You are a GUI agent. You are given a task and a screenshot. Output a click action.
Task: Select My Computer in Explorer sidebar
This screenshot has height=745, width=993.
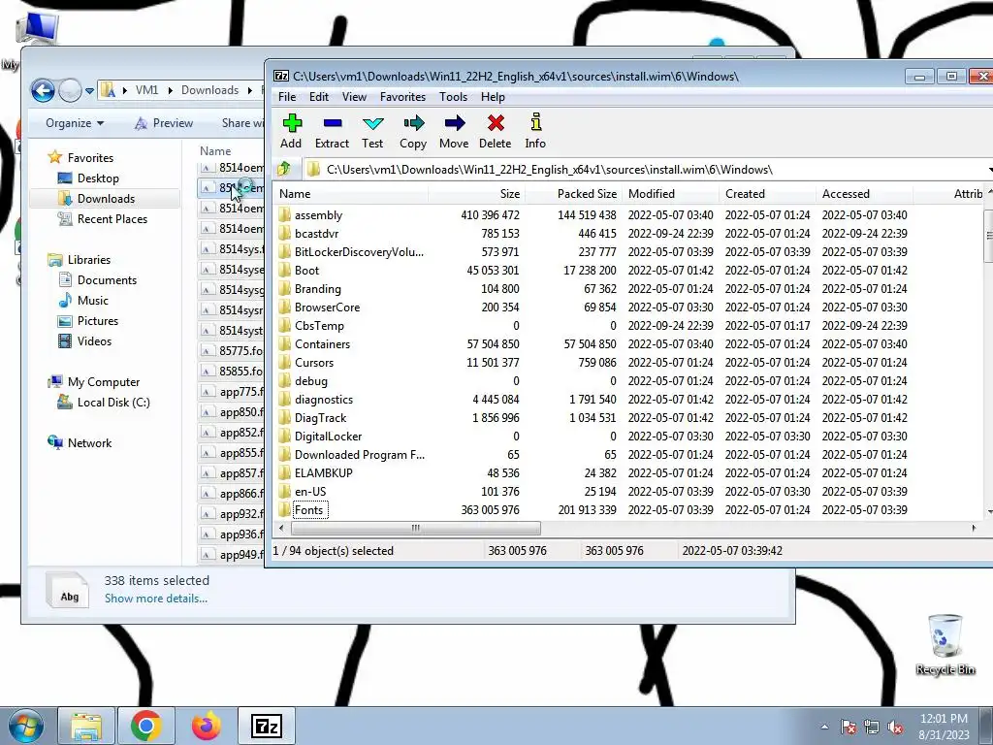click(103, 382)
